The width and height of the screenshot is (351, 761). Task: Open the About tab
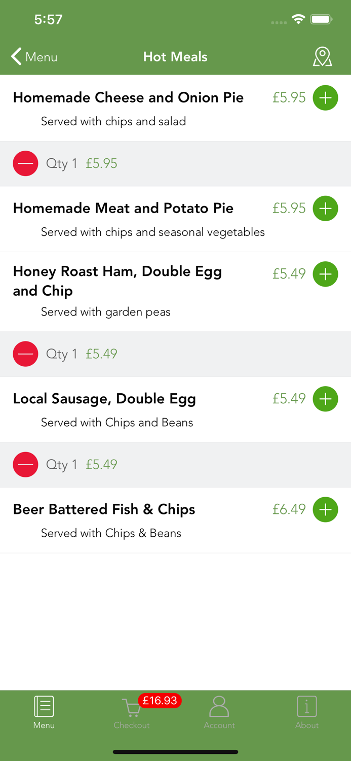(307, 712)
